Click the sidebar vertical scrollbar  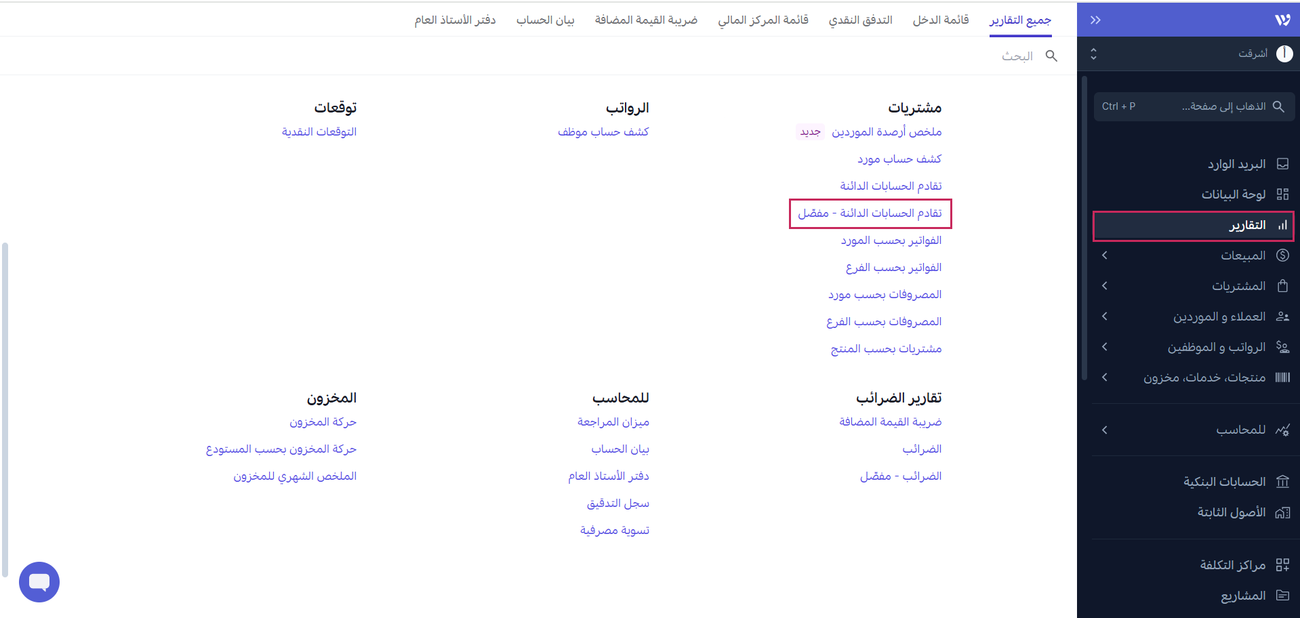[1084, 228]
